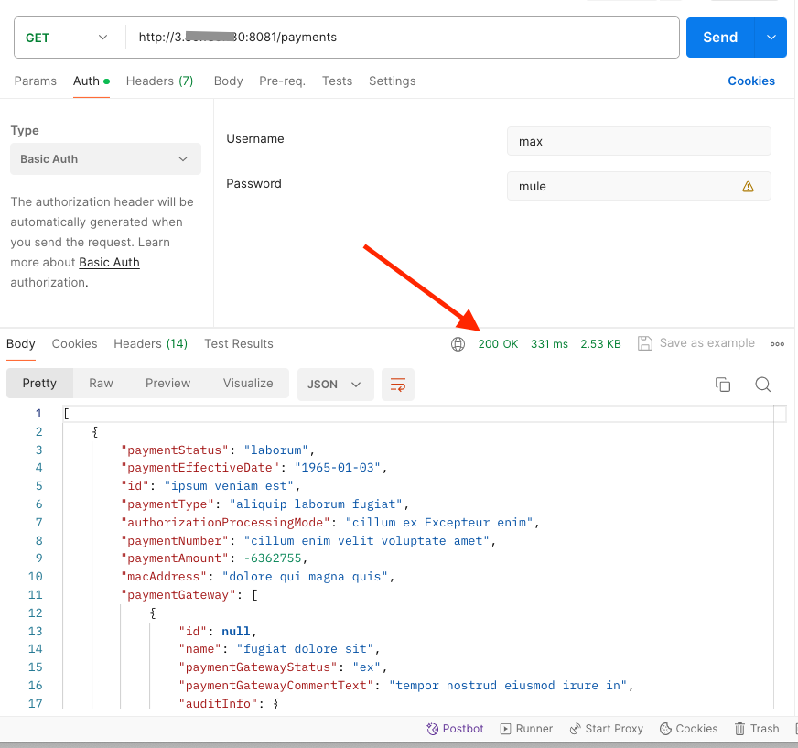
Task: Switch to the request Body tab
Action: pyautogui.click(x=228, y=81)
